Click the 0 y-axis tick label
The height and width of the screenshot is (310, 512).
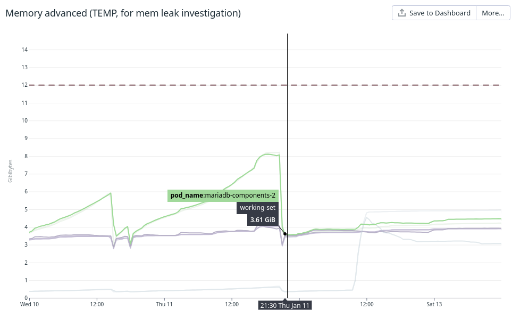click(26, 298)
